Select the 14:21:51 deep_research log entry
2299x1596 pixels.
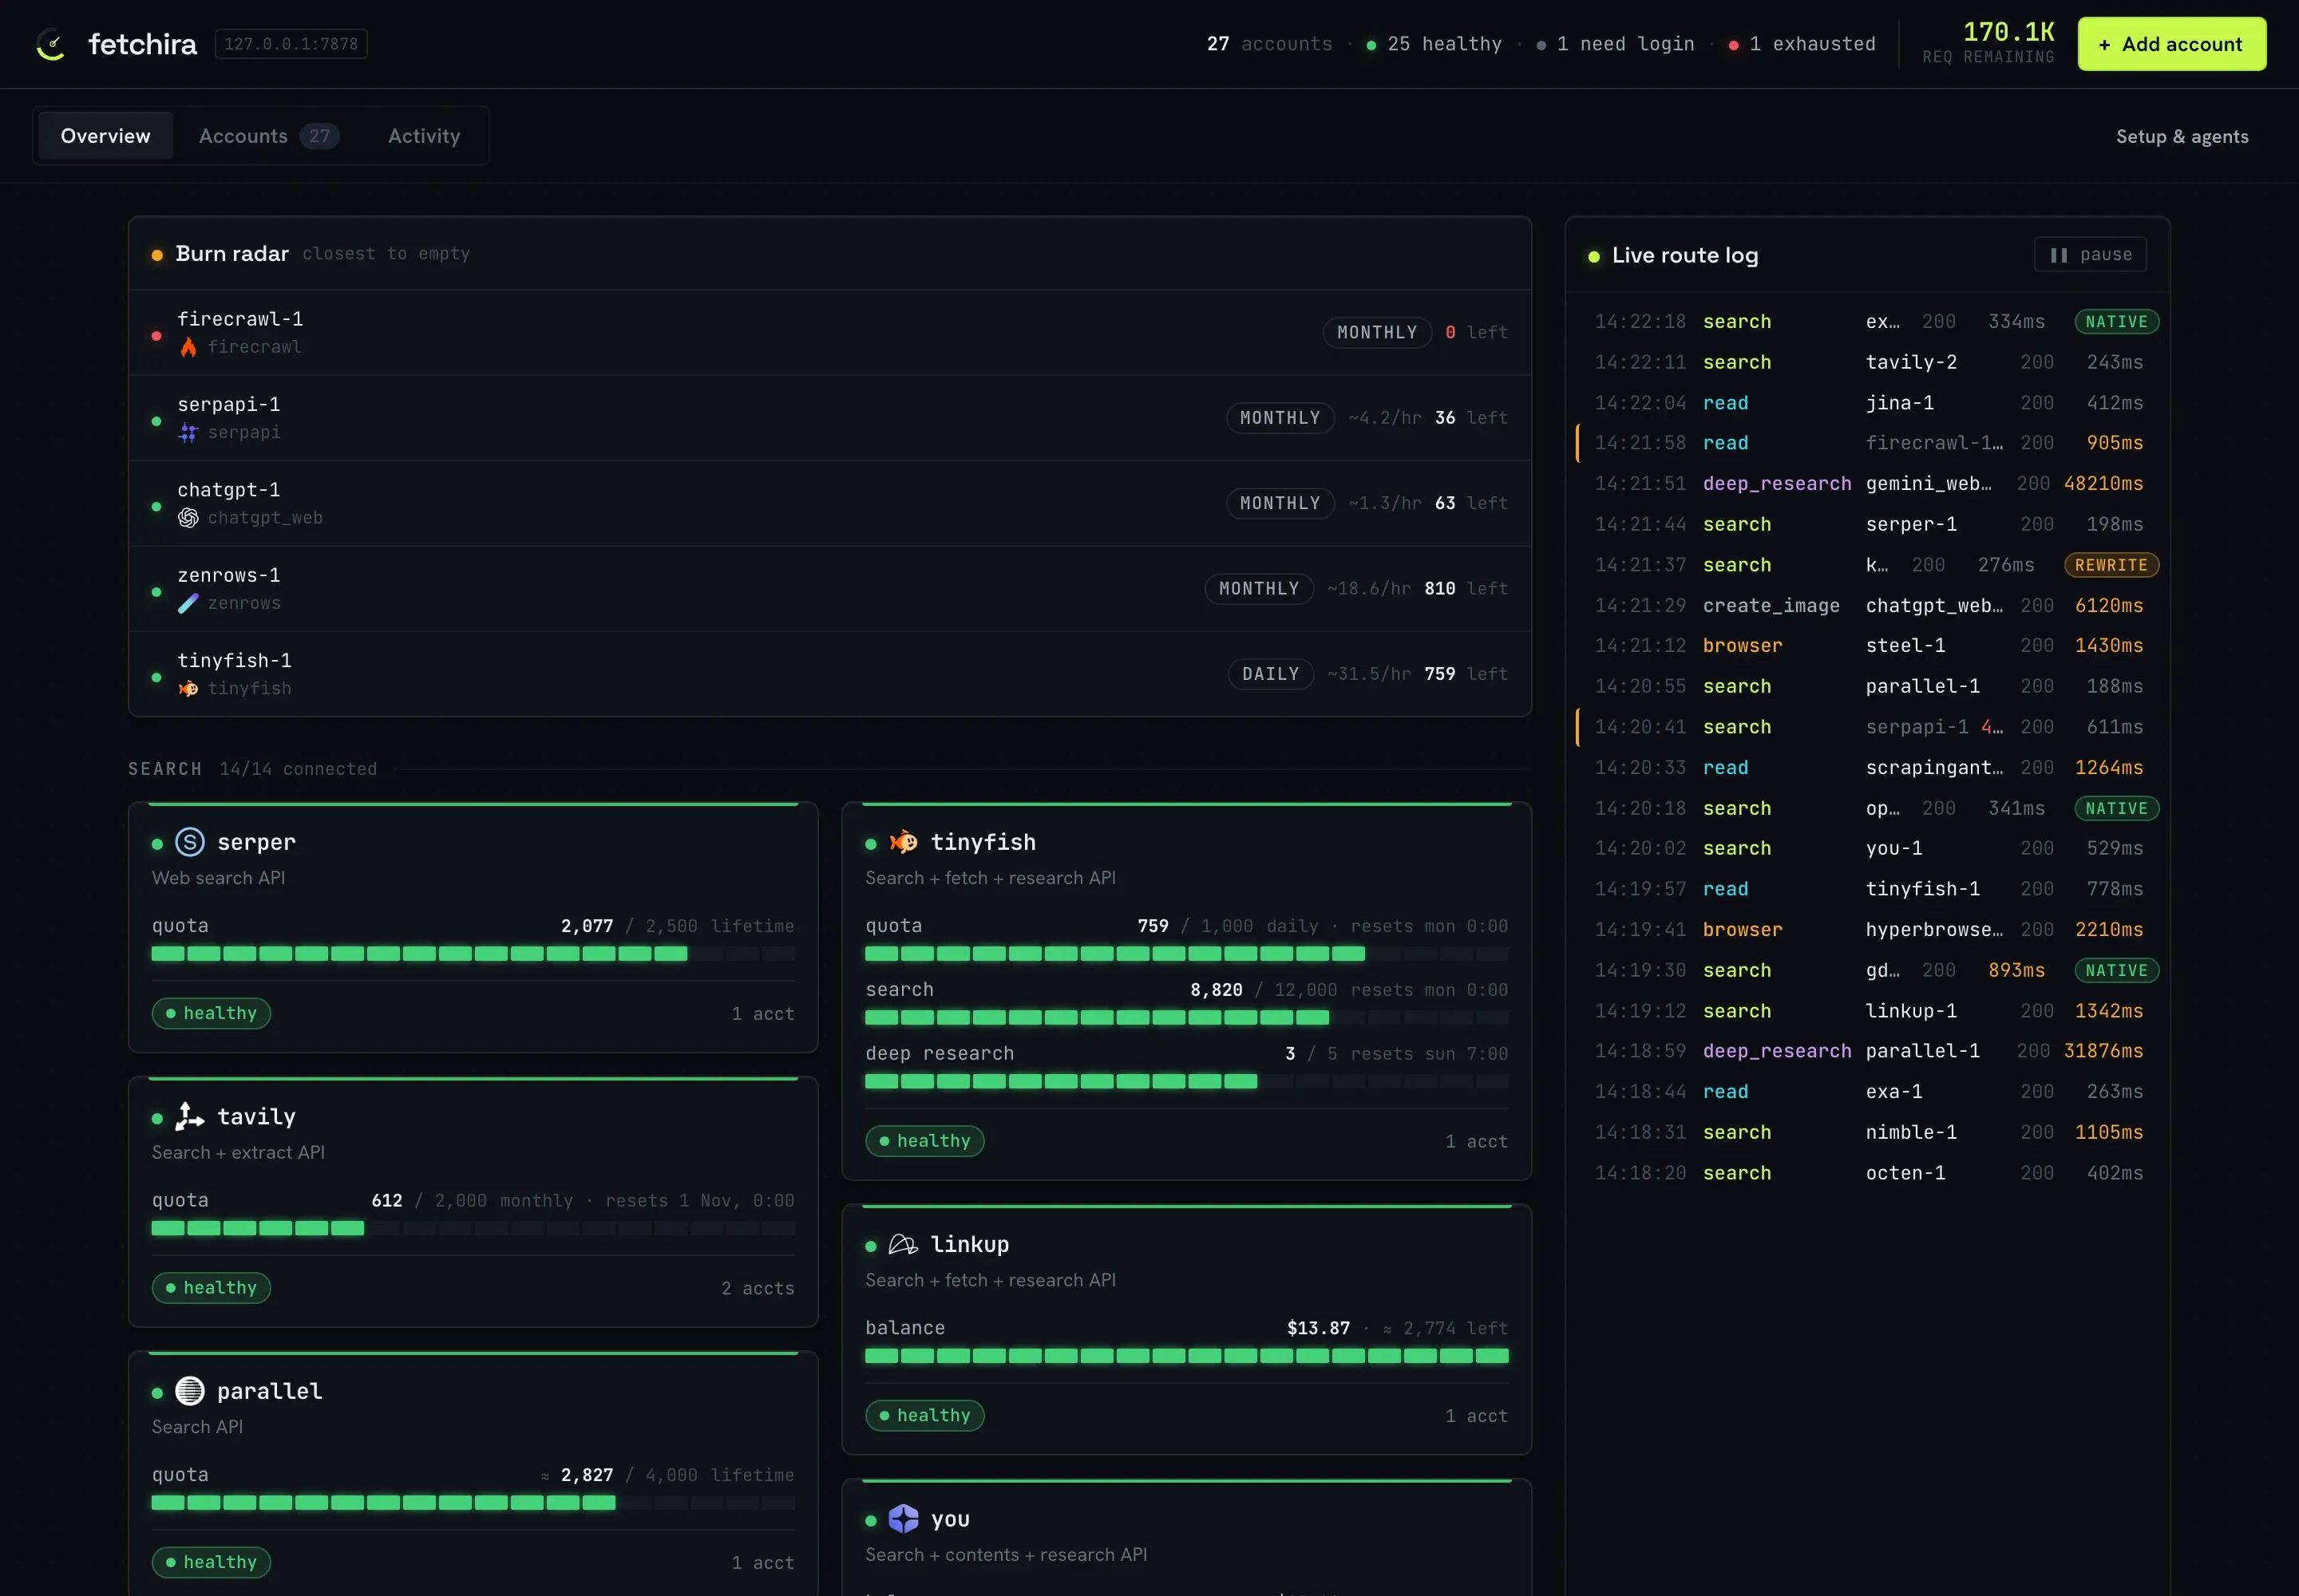[1867, 484]
